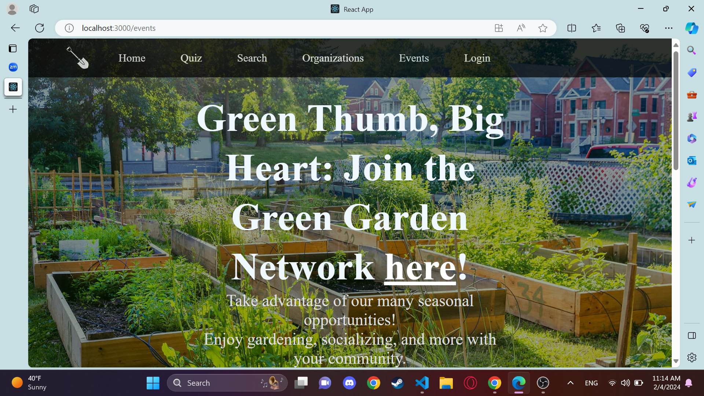Refresh the page with reload icon
The height and width of the screenshot is (396, 704).
coord(40,28)
